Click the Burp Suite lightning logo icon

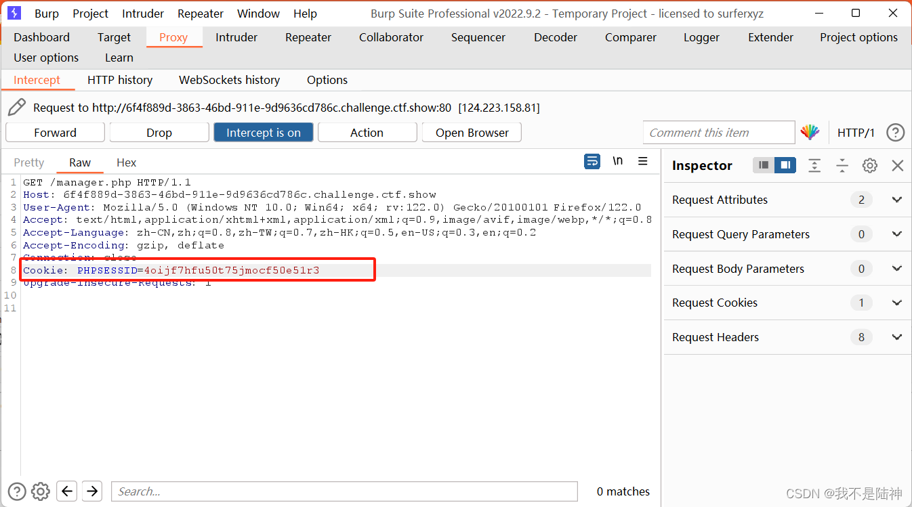(14, 13)
